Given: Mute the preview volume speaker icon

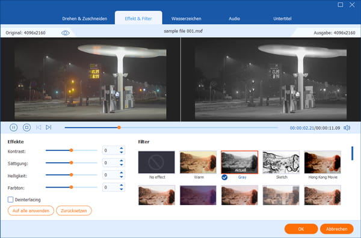Looking at the screenshot, I should [x=347, y=128].
